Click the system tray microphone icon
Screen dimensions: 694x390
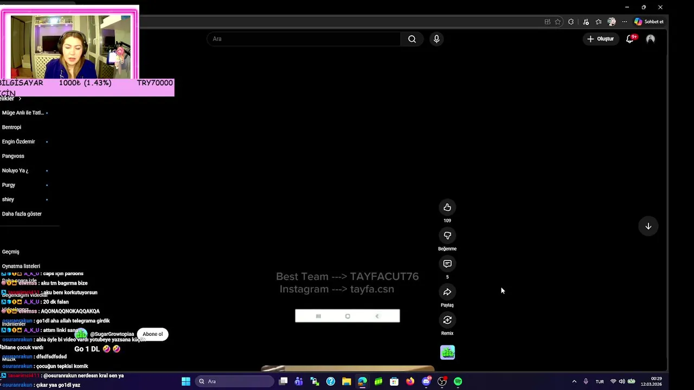tap(586, 381)
